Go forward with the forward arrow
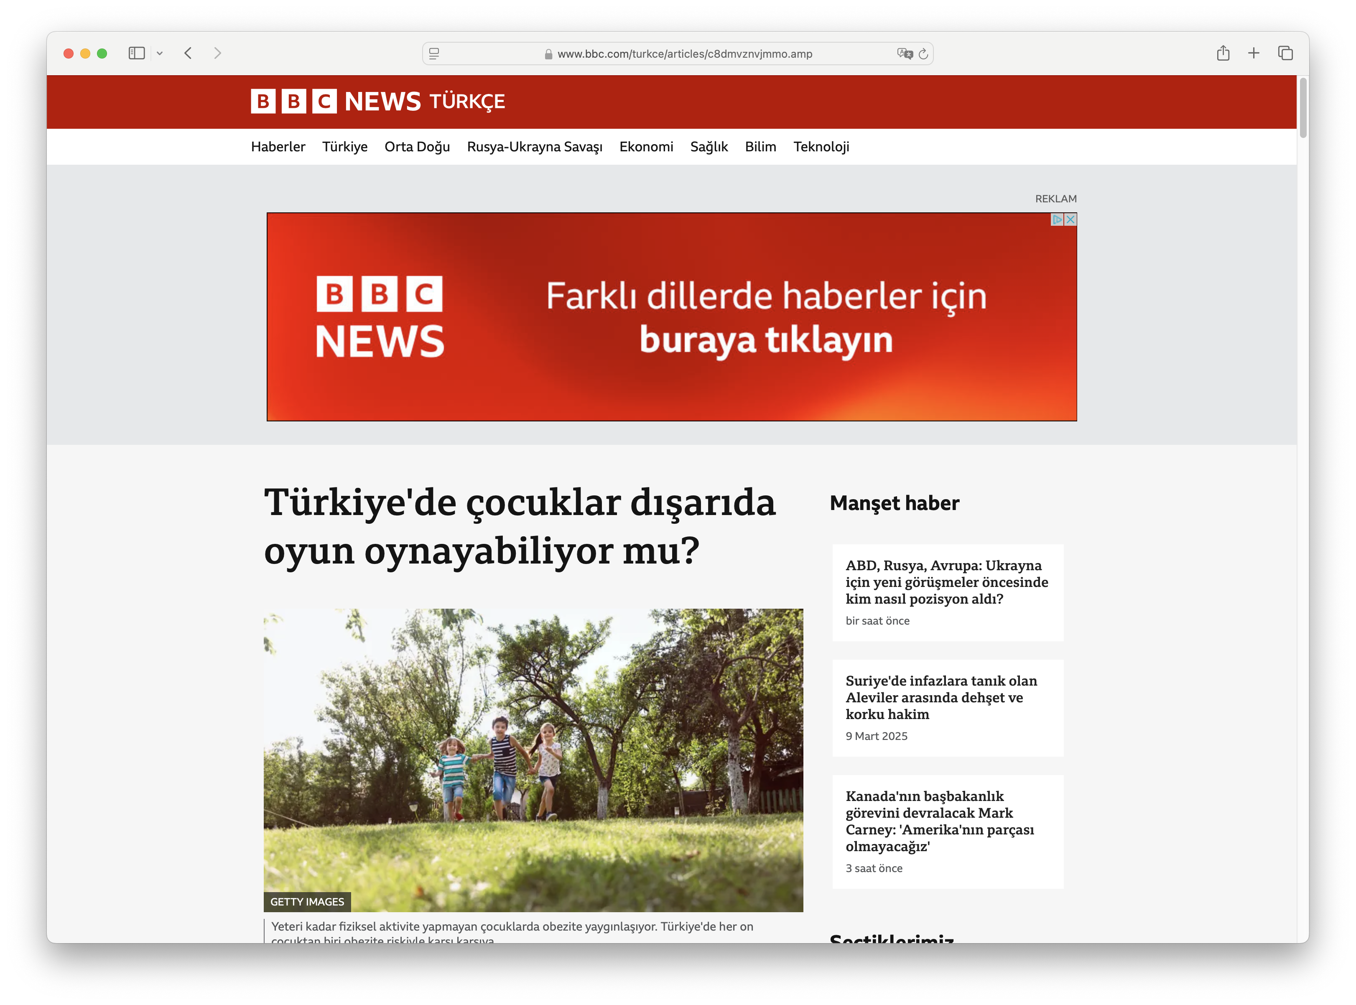 (217, 53)
